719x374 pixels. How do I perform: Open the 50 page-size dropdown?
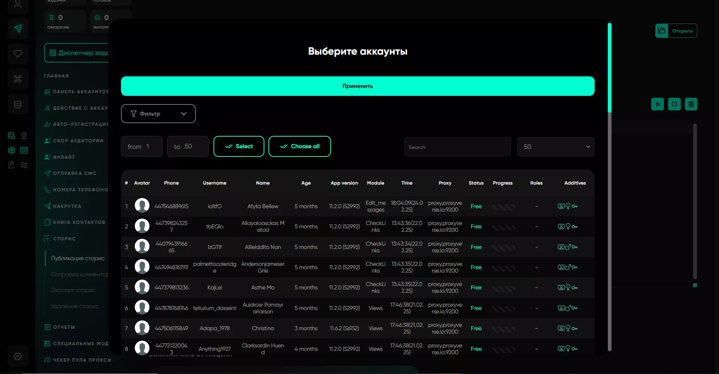tap(556, 147)
